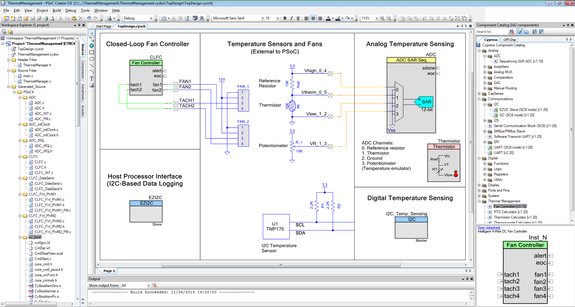
Task: Pick the Ellipse shape tool
Action: pos(92,59)
